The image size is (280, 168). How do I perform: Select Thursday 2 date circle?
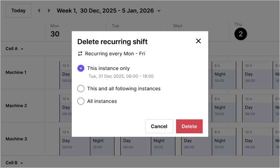241,34
